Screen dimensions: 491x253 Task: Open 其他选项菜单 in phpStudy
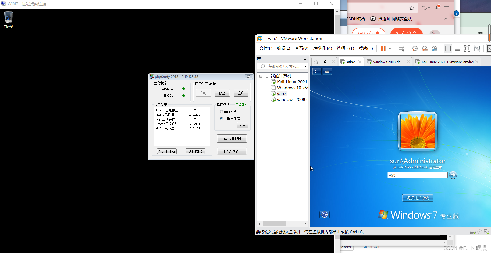[x=232, y=151]
